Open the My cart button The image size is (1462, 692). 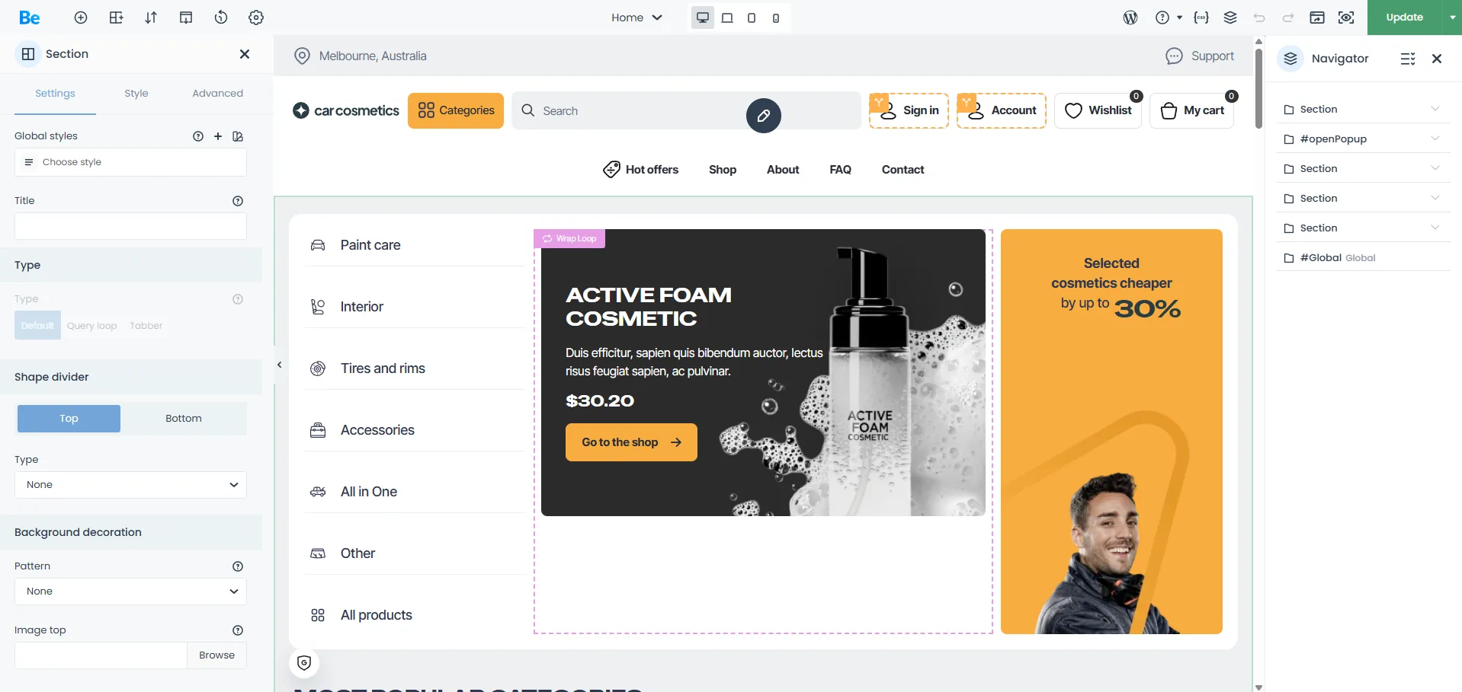pyautogui.click(x=1191, y=110)
